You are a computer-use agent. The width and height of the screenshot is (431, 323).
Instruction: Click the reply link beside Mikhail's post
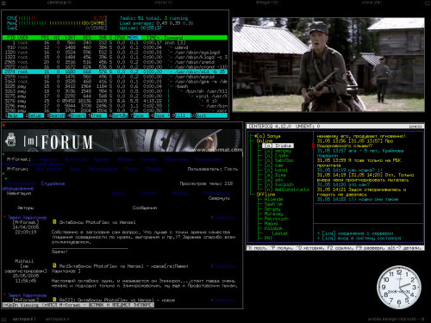click(223, 266)
